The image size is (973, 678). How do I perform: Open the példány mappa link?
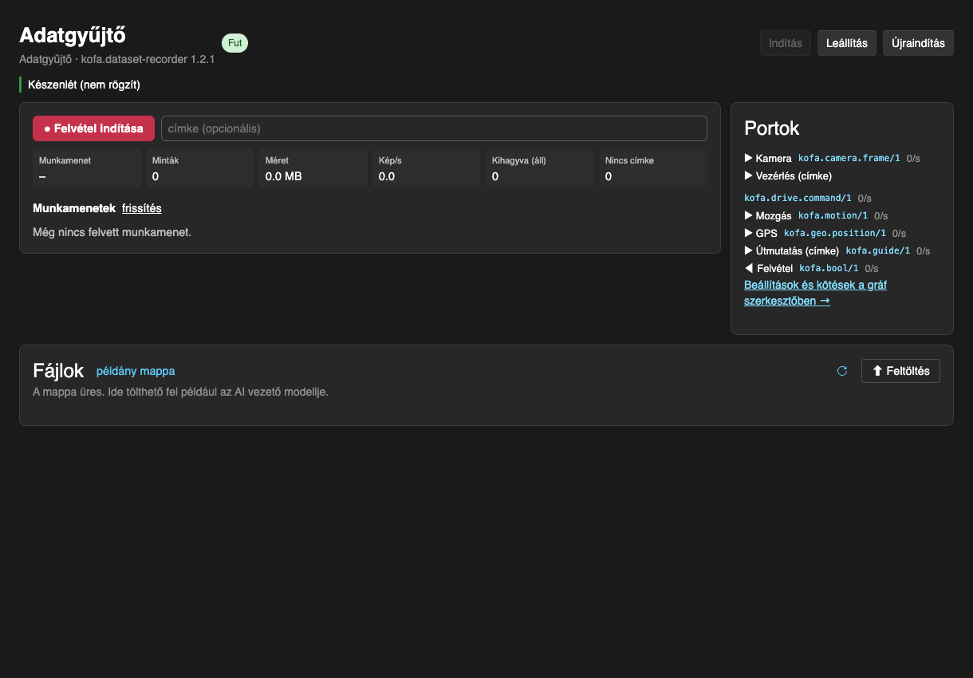136,371
